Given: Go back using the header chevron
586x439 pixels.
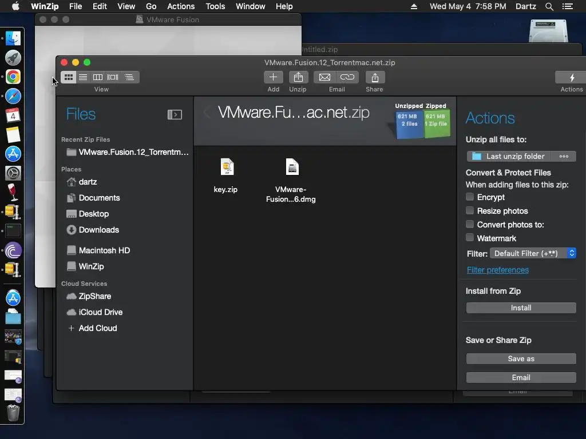Looking at the screenshot, I should [207, 113].
